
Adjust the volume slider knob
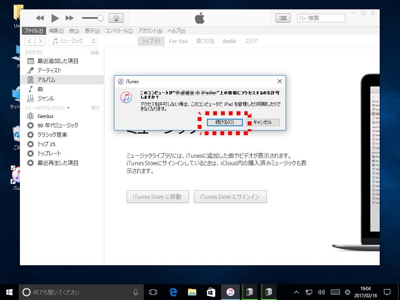click(100, 18)
